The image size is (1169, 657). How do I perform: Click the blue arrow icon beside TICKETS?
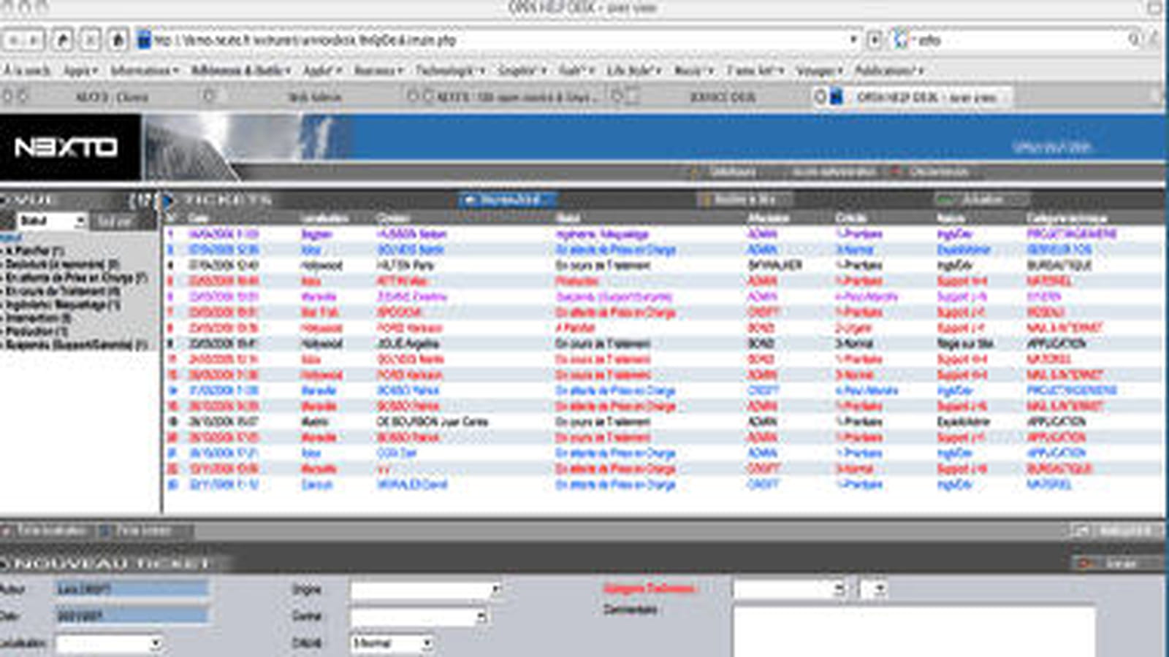tap(168, 199)
